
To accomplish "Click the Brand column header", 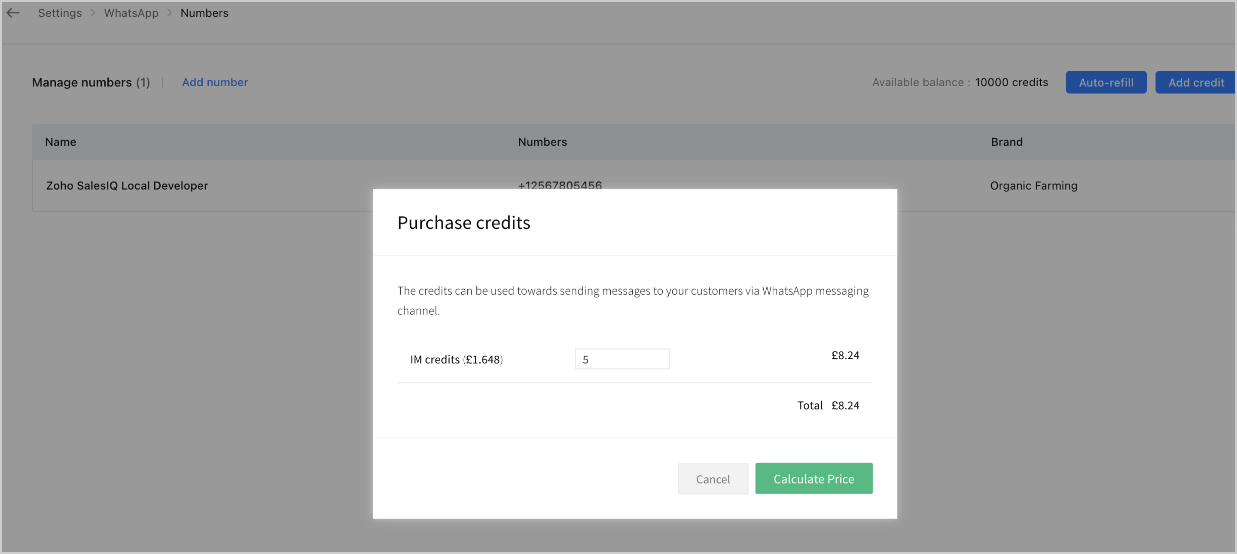I will tap(1006, 142).
